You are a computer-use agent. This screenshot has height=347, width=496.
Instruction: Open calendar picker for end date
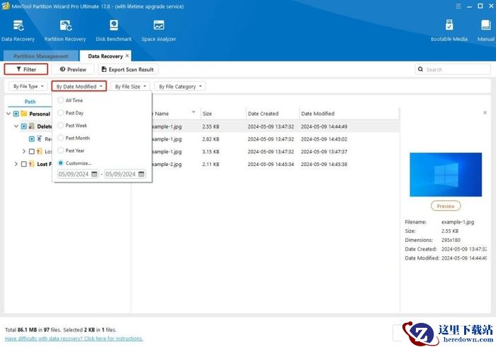click(142, 174)
